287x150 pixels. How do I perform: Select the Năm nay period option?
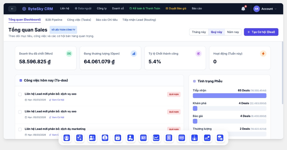pyautogui.click(x=233, y=32)
